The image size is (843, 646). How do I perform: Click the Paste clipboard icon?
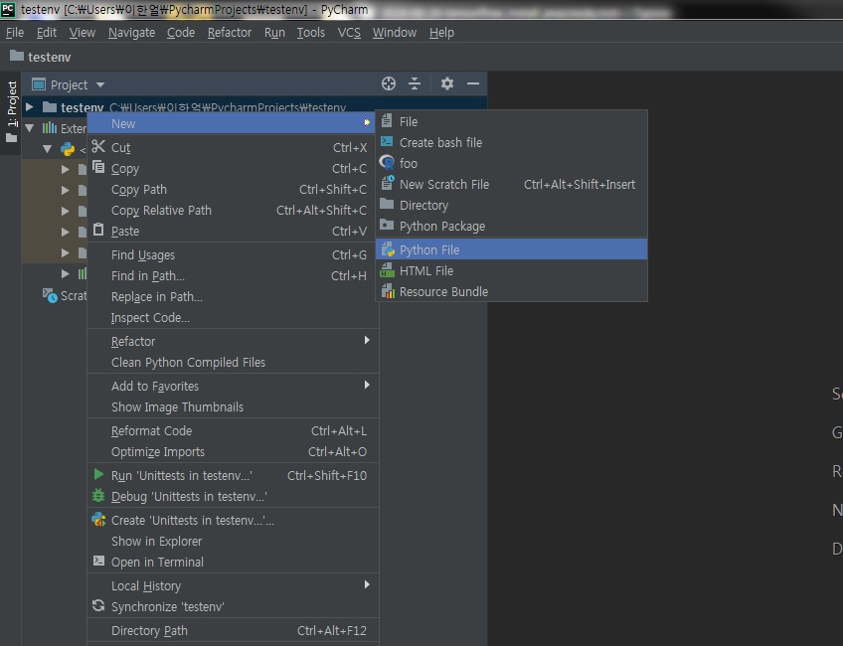click(x=98, y=230)
